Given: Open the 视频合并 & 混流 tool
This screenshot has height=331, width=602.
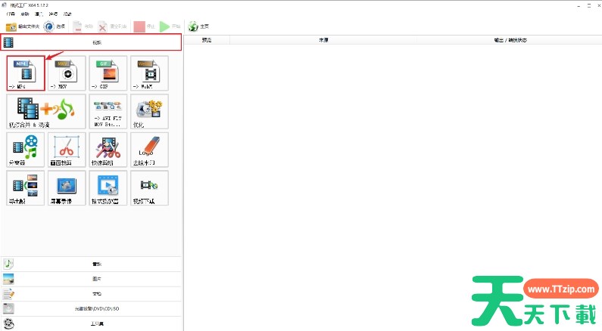Looking at the screenshot, I should (x=46, y=112).
